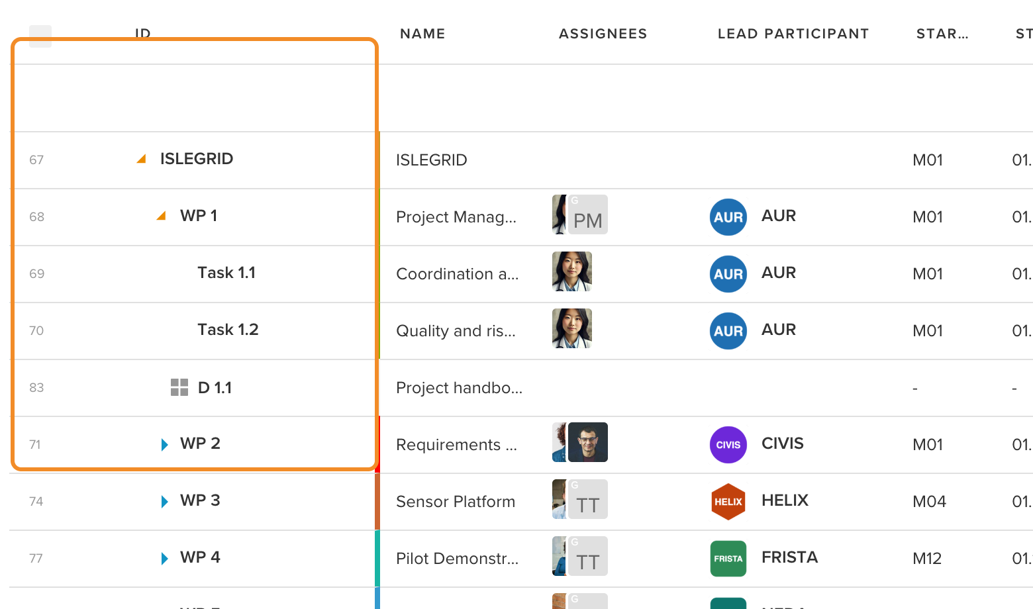
Task: Select the WP 3 label
Action: pyautogui.click(x=200, y=500)
